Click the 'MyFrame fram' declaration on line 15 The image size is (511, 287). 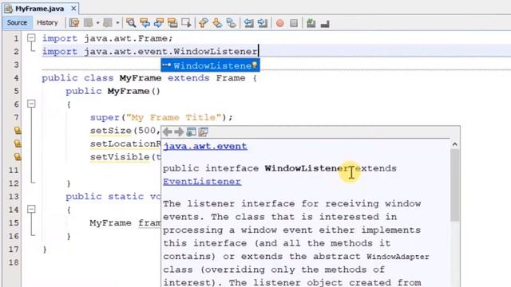[x=125, y=223]
